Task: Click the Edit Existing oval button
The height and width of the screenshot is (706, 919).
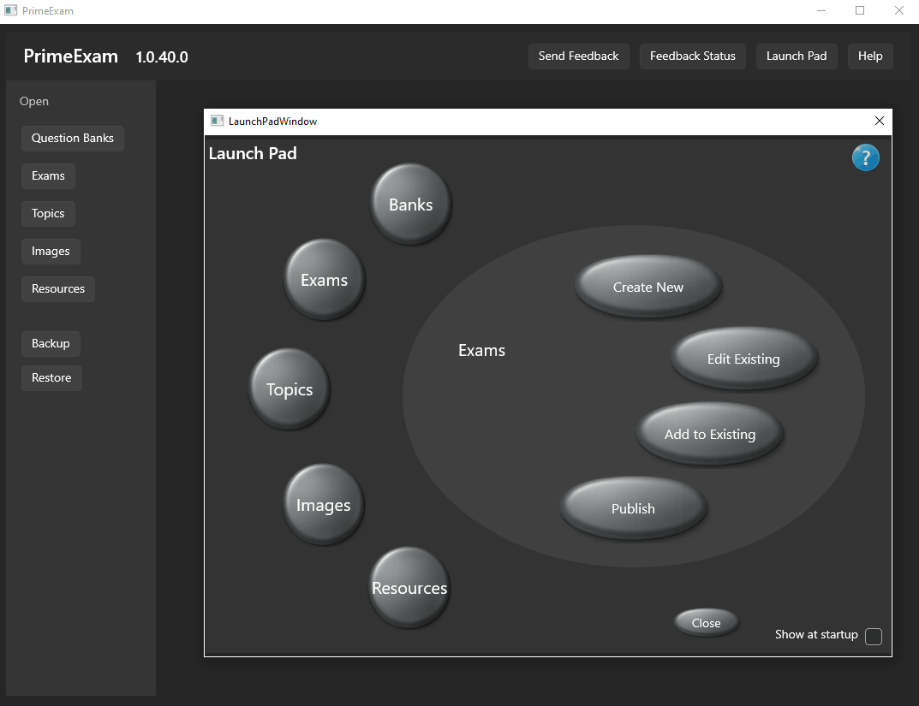Action: pyautogui.click(x=743, y=359)
